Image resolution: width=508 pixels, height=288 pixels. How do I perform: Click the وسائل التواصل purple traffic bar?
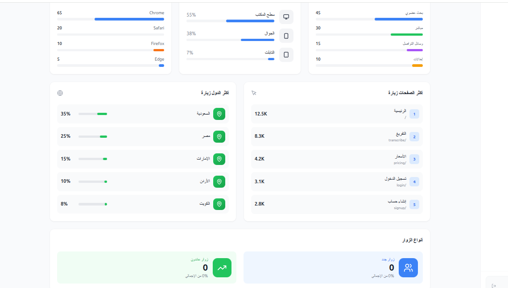coord(414,50)
